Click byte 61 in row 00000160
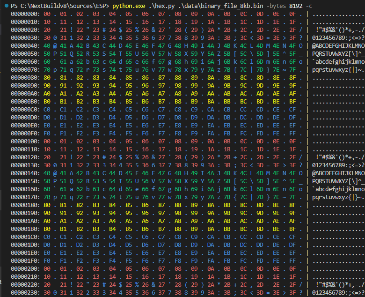The height and width of the screenshot is (297, 365). click(x=63, y=189)
